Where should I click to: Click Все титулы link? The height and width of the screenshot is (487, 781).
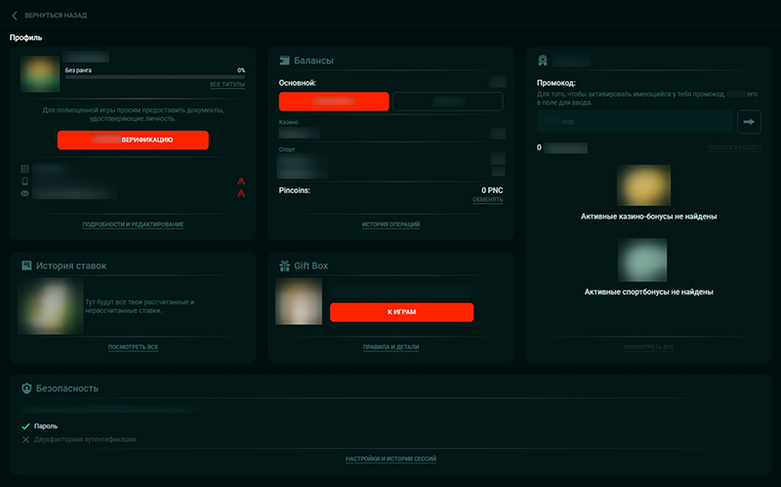point(227,85)
